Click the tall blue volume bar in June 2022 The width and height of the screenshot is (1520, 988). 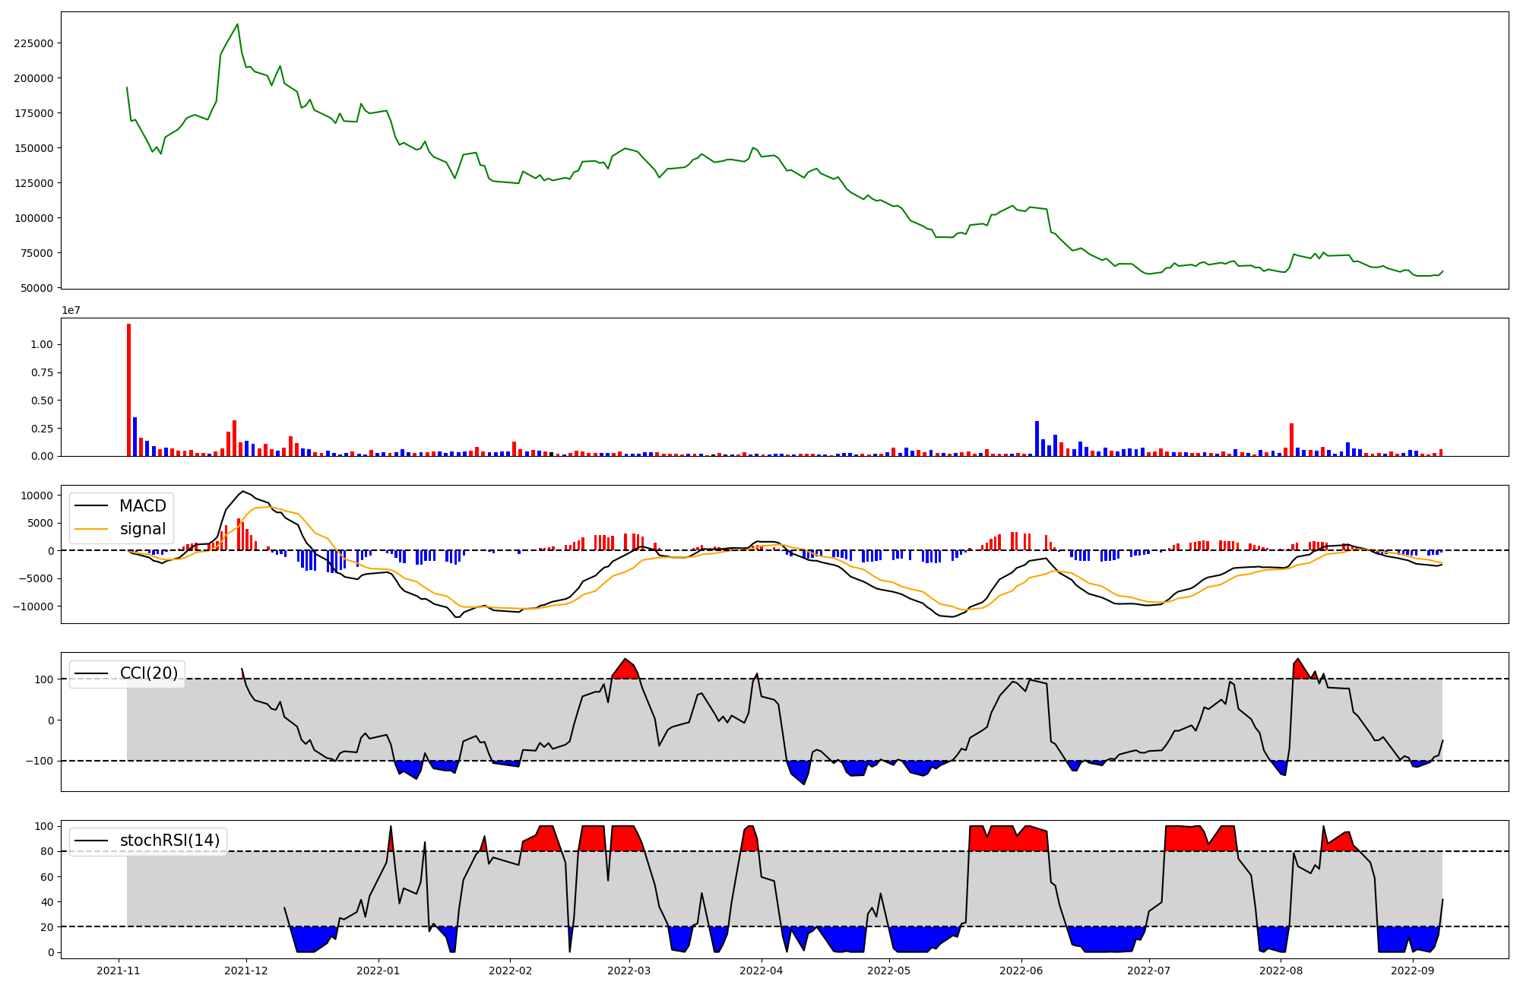1037,439
